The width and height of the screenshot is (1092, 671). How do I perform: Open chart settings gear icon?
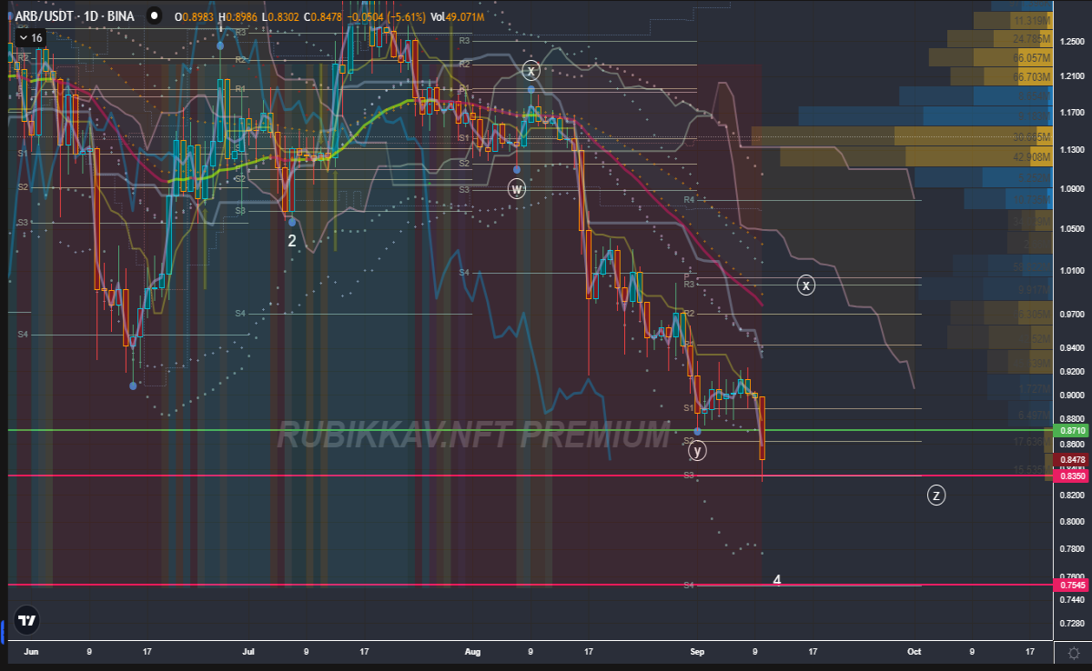[x=1074, y=654]
